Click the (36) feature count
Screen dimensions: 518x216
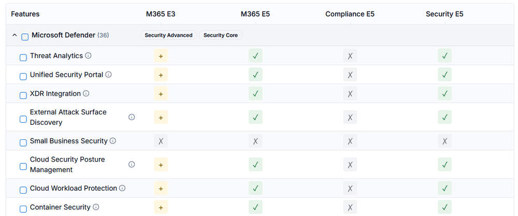103,35
